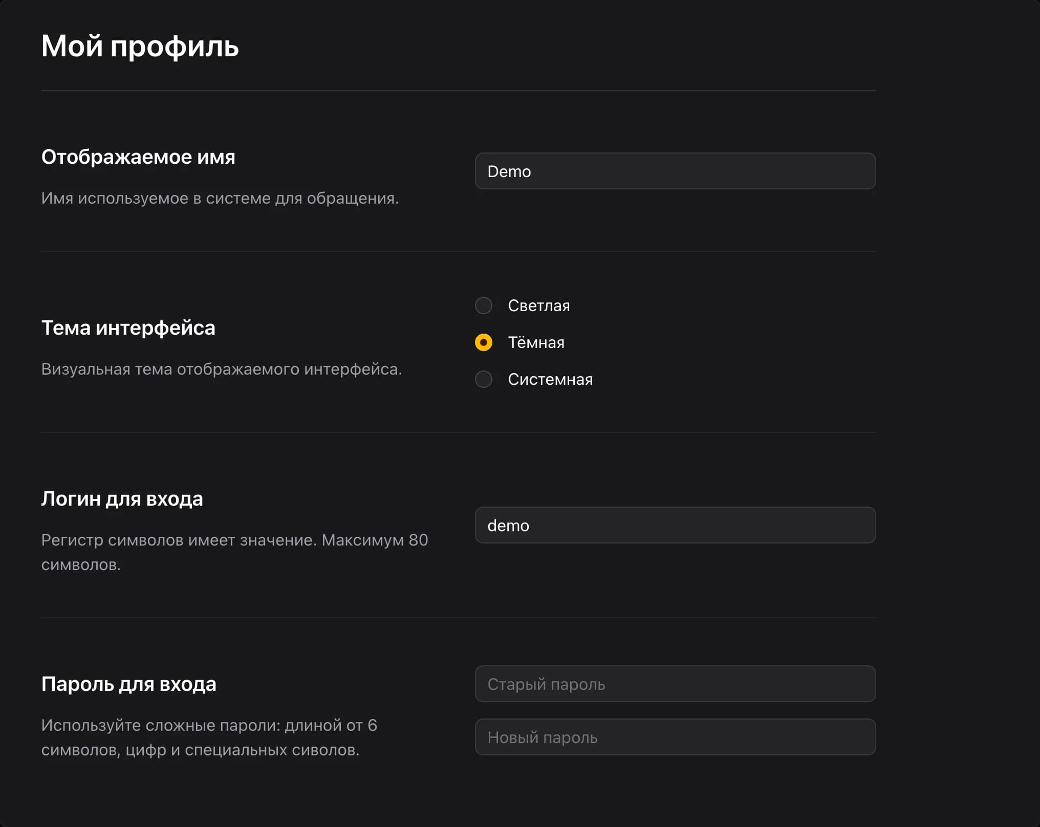Select the Светлая theme radio button
The height and width of the screenshot is (827, 1040).
484,306
